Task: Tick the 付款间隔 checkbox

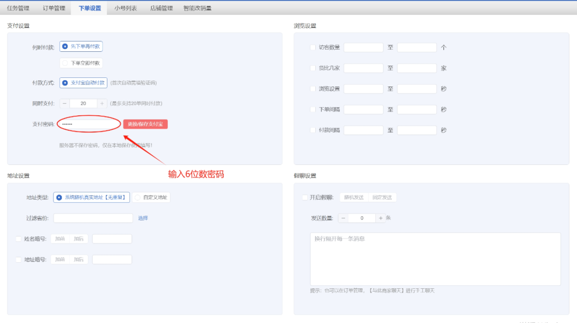Action: pyautogui.click(x=313, y=130)
